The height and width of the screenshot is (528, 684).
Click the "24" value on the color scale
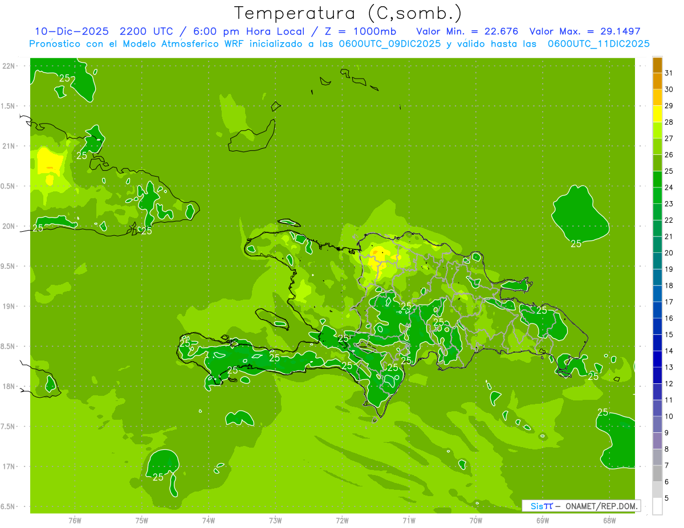click(x=669, y=187)
